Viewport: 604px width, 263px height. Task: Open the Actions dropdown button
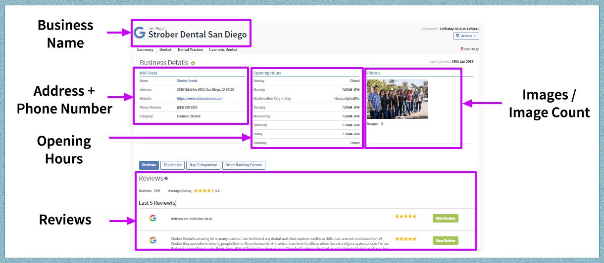point(466,36)
